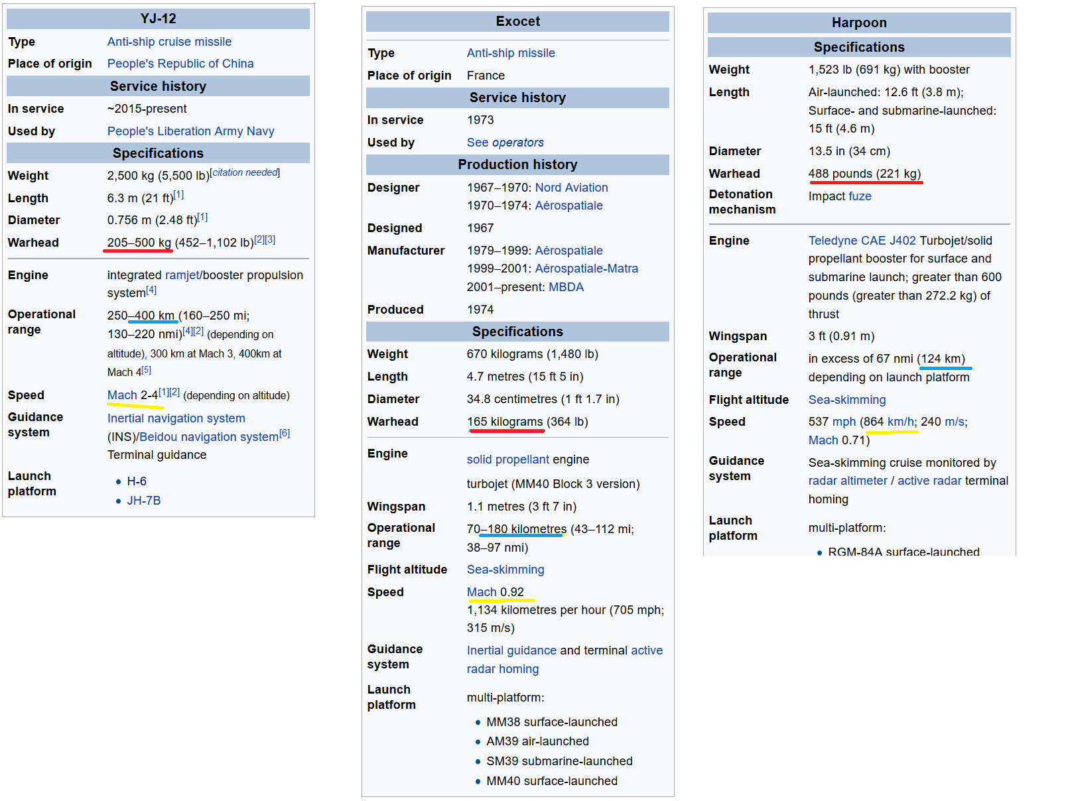Screen dimensions: 1066x801
Task: Open the H-6 launch platform link
Action: point(137,481)
